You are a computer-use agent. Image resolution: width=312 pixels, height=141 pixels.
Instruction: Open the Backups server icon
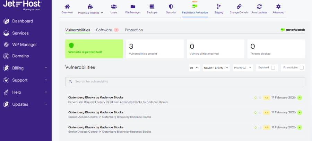(x=152, y=7)
